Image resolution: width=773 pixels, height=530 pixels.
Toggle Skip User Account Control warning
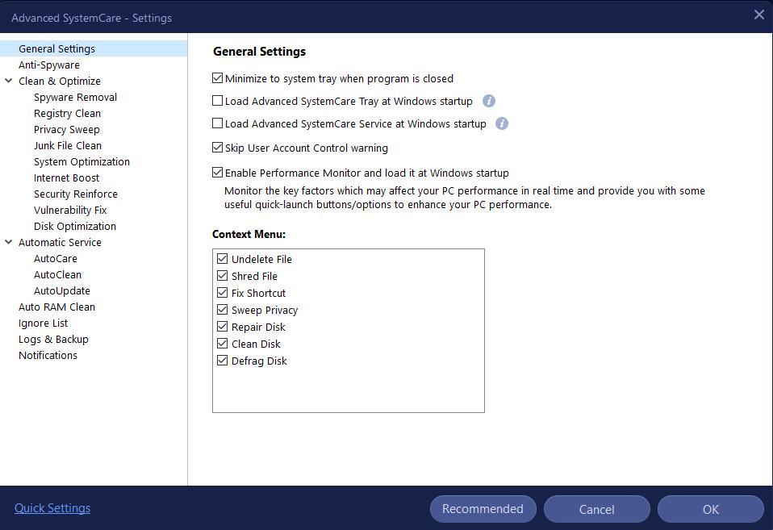coord(217,147)
